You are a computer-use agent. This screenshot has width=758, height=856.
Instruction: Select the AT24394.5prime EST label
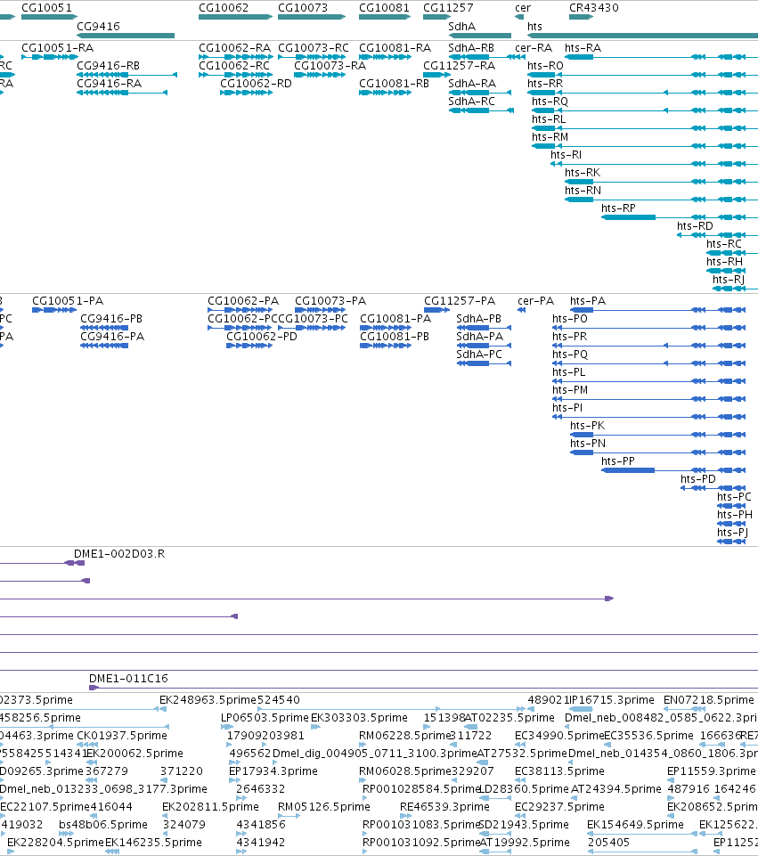[x=616, y=788]
